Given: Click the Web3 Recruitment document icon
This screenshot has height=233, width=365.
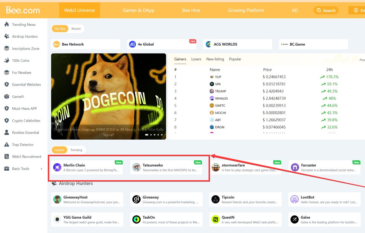Looking at the screenshot, I should pos(7,157).
